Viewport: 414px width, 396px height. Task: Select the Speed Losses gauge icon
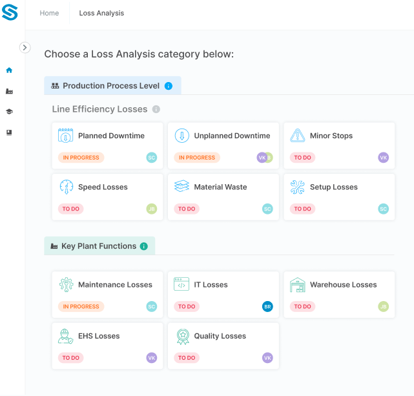point(65,187)
